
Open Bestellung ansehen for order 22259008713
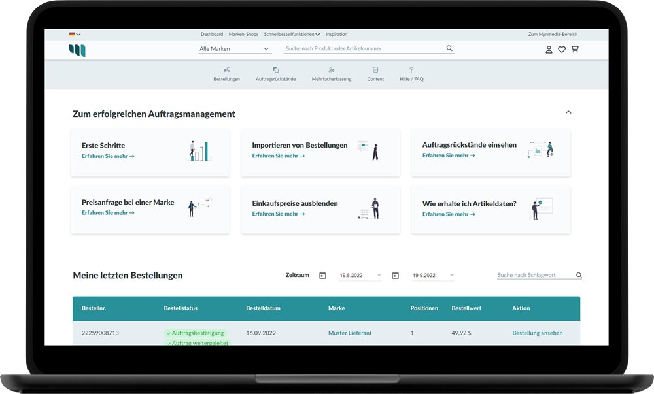[x=538, y=333]
